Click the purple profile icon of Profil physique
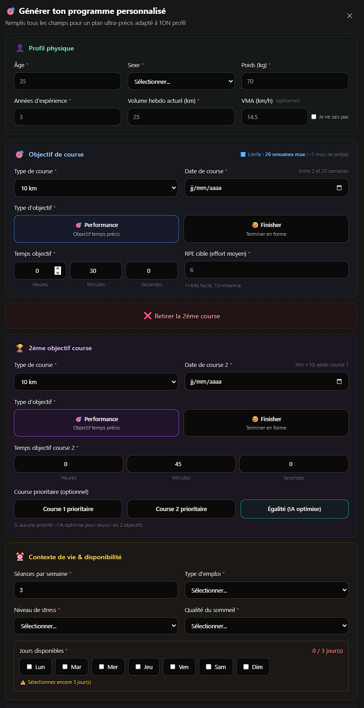The height and width of the screenshot is (708, 364). tap(19, 48)
